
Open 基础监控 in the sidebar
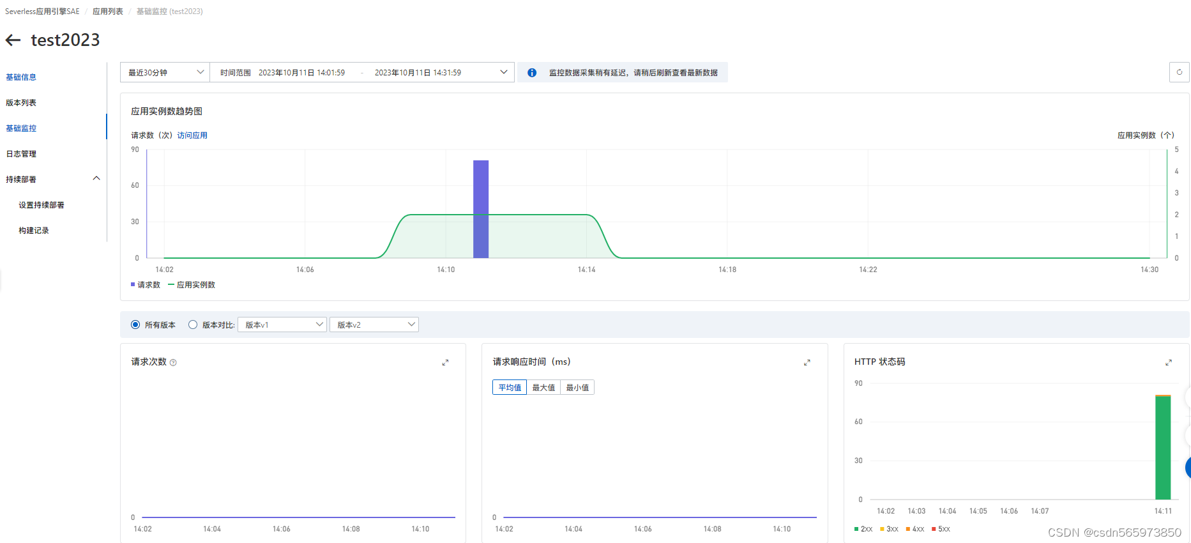21,128
